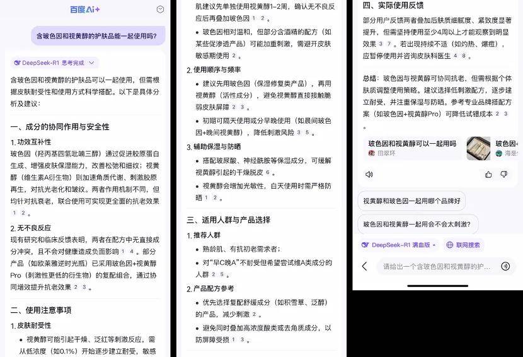This screenshot has width=523, height=357.
Task: Click bullet text 熟龄肌、有抗初老需求者
Action: (x=241, y=249)
